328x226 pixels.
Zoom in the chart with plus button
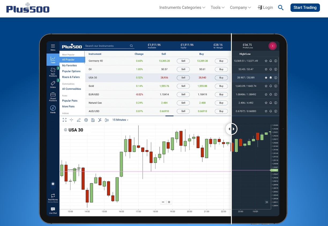click(x=169, y=202)
